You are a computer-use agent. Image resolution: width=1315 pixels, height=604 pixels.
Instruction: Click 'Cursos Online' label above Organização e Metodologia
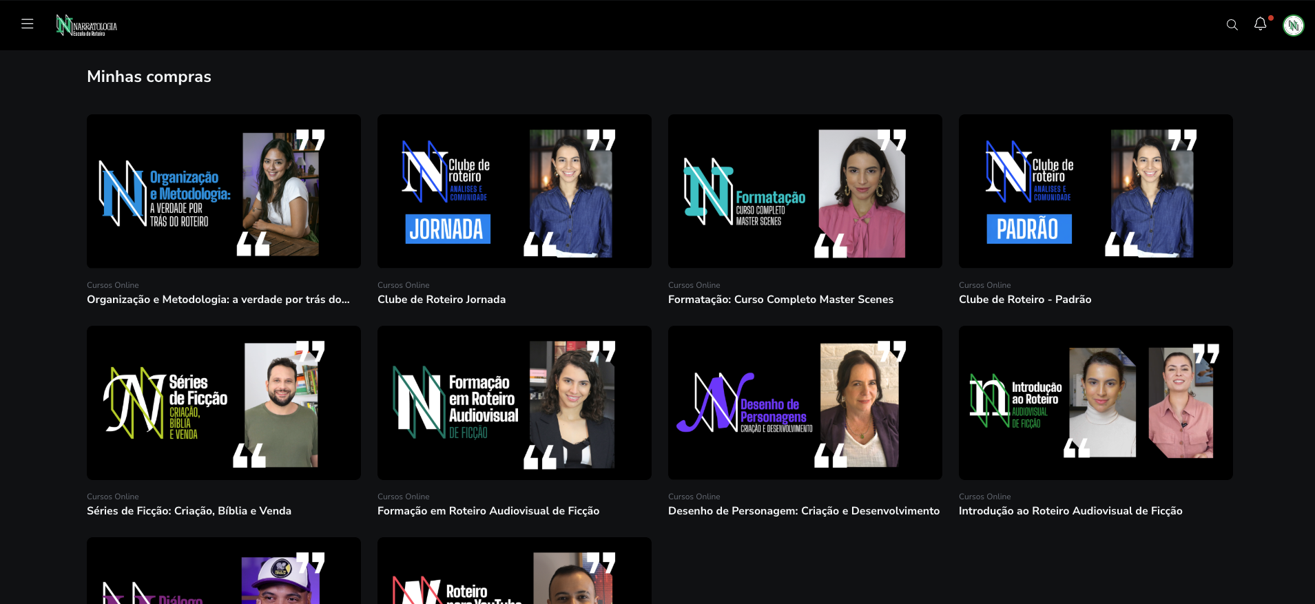pyautogui.click(x=113, y=285)
